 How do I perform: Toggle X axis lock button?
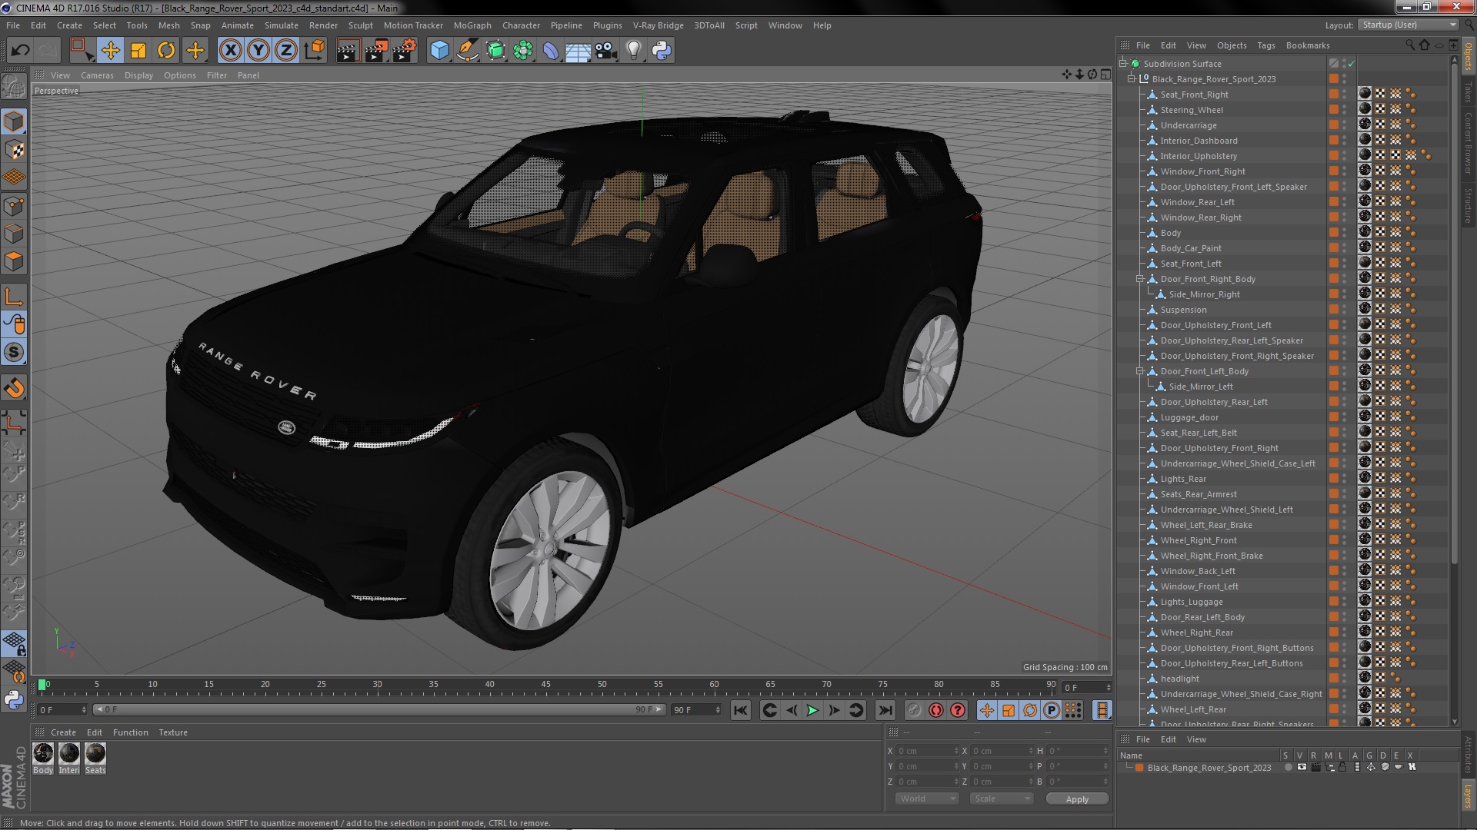tap(230, 51)
